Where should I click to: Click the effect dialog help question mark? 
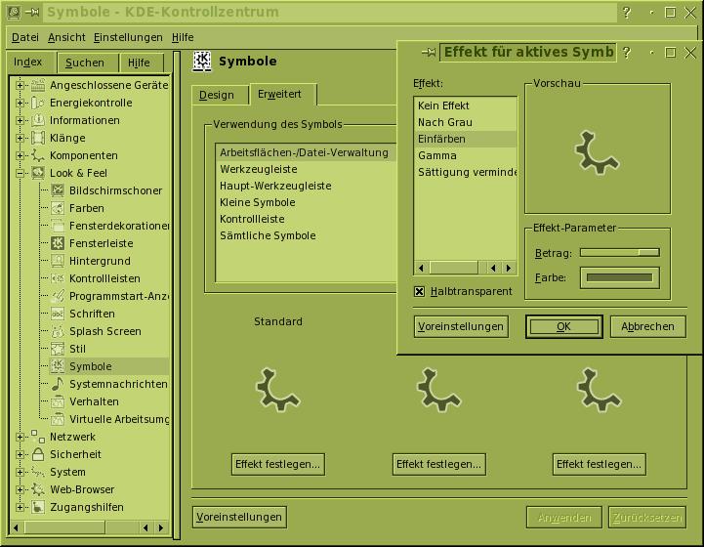point(627,53)
